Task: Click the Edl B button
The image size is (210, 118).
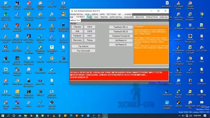Action: coord(90,31)
